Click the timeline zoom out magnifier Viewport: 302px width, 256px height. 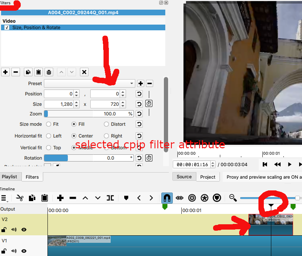[x=233, y=198]
